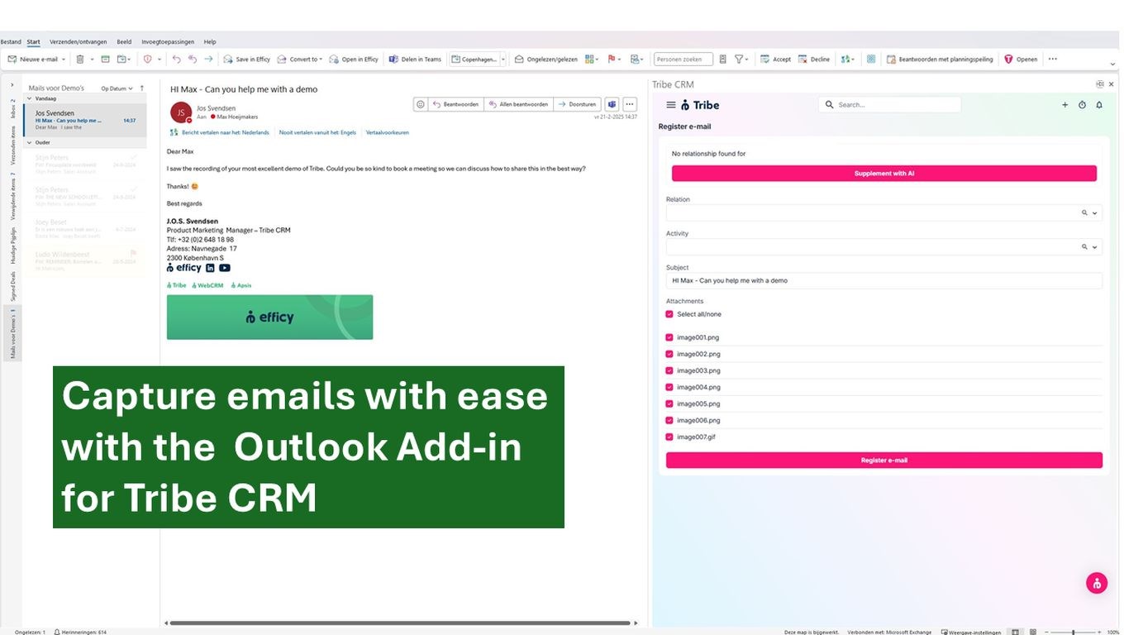Image resolution: width=1129 pixels, height=635 pixels.
Task: Uncheck attachment image007.gif
Action: (669, 437)
